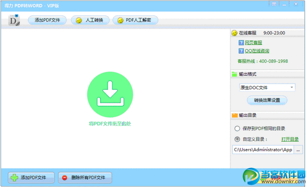Open the QQ在线咨询 link
The width and height of the screenshot is (306, 188).
(x=257, y=51)
